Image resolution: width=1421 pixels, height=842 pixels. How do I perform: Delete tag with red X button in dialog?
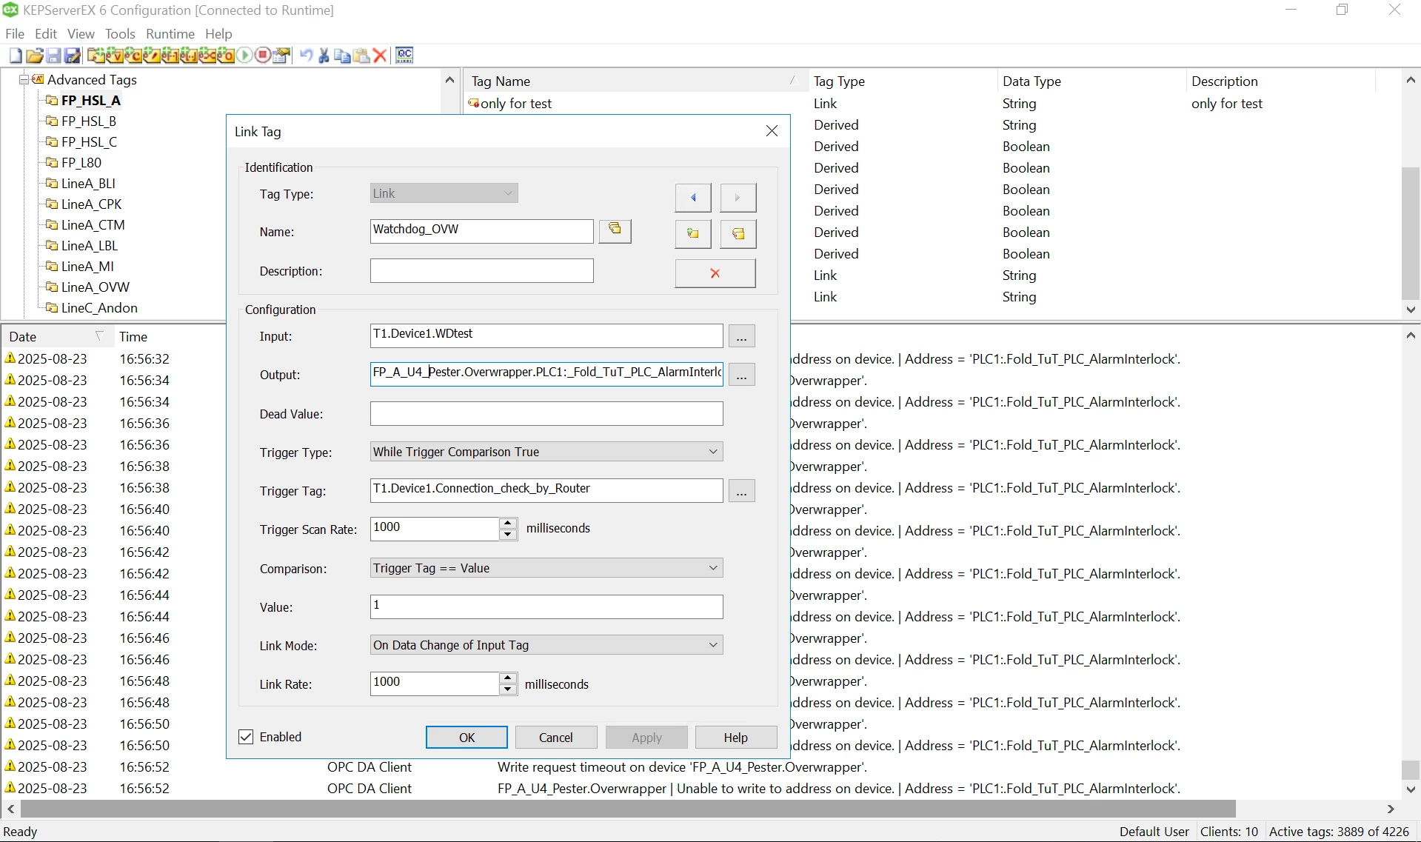(715, 273)
